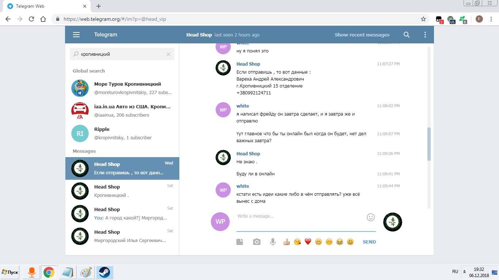
Task: Select the Head Shop message dated Wed
Action: pyautogui.click(x=122, y=168)
